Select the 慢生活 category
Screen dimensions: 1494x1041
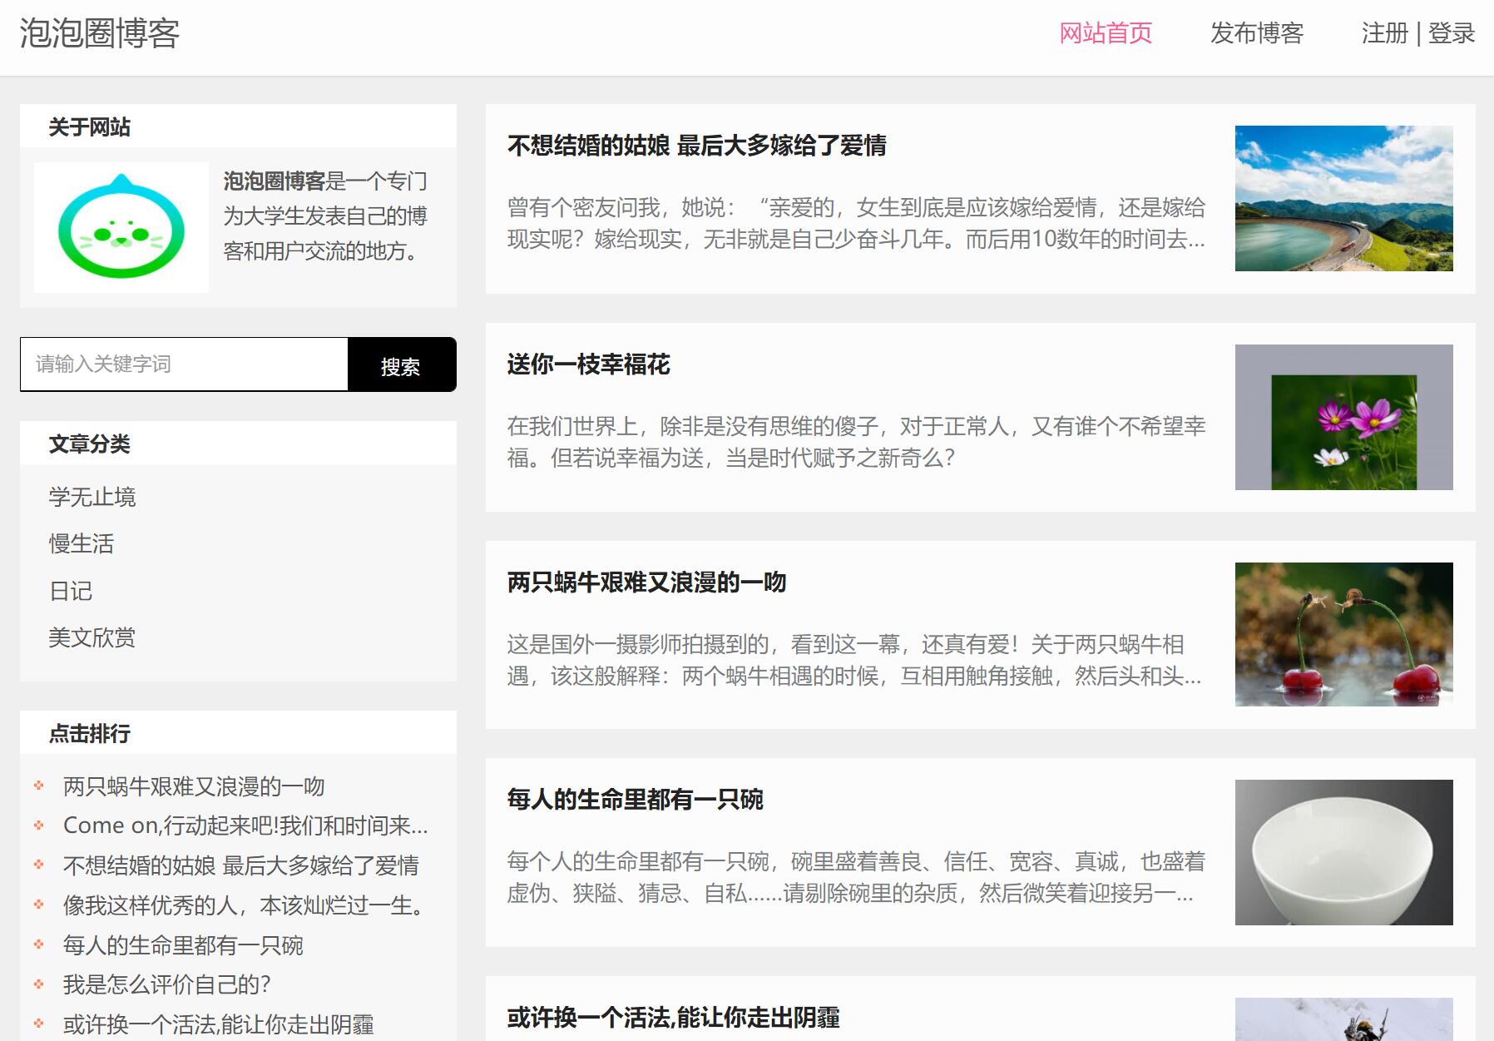pos(82,543)
